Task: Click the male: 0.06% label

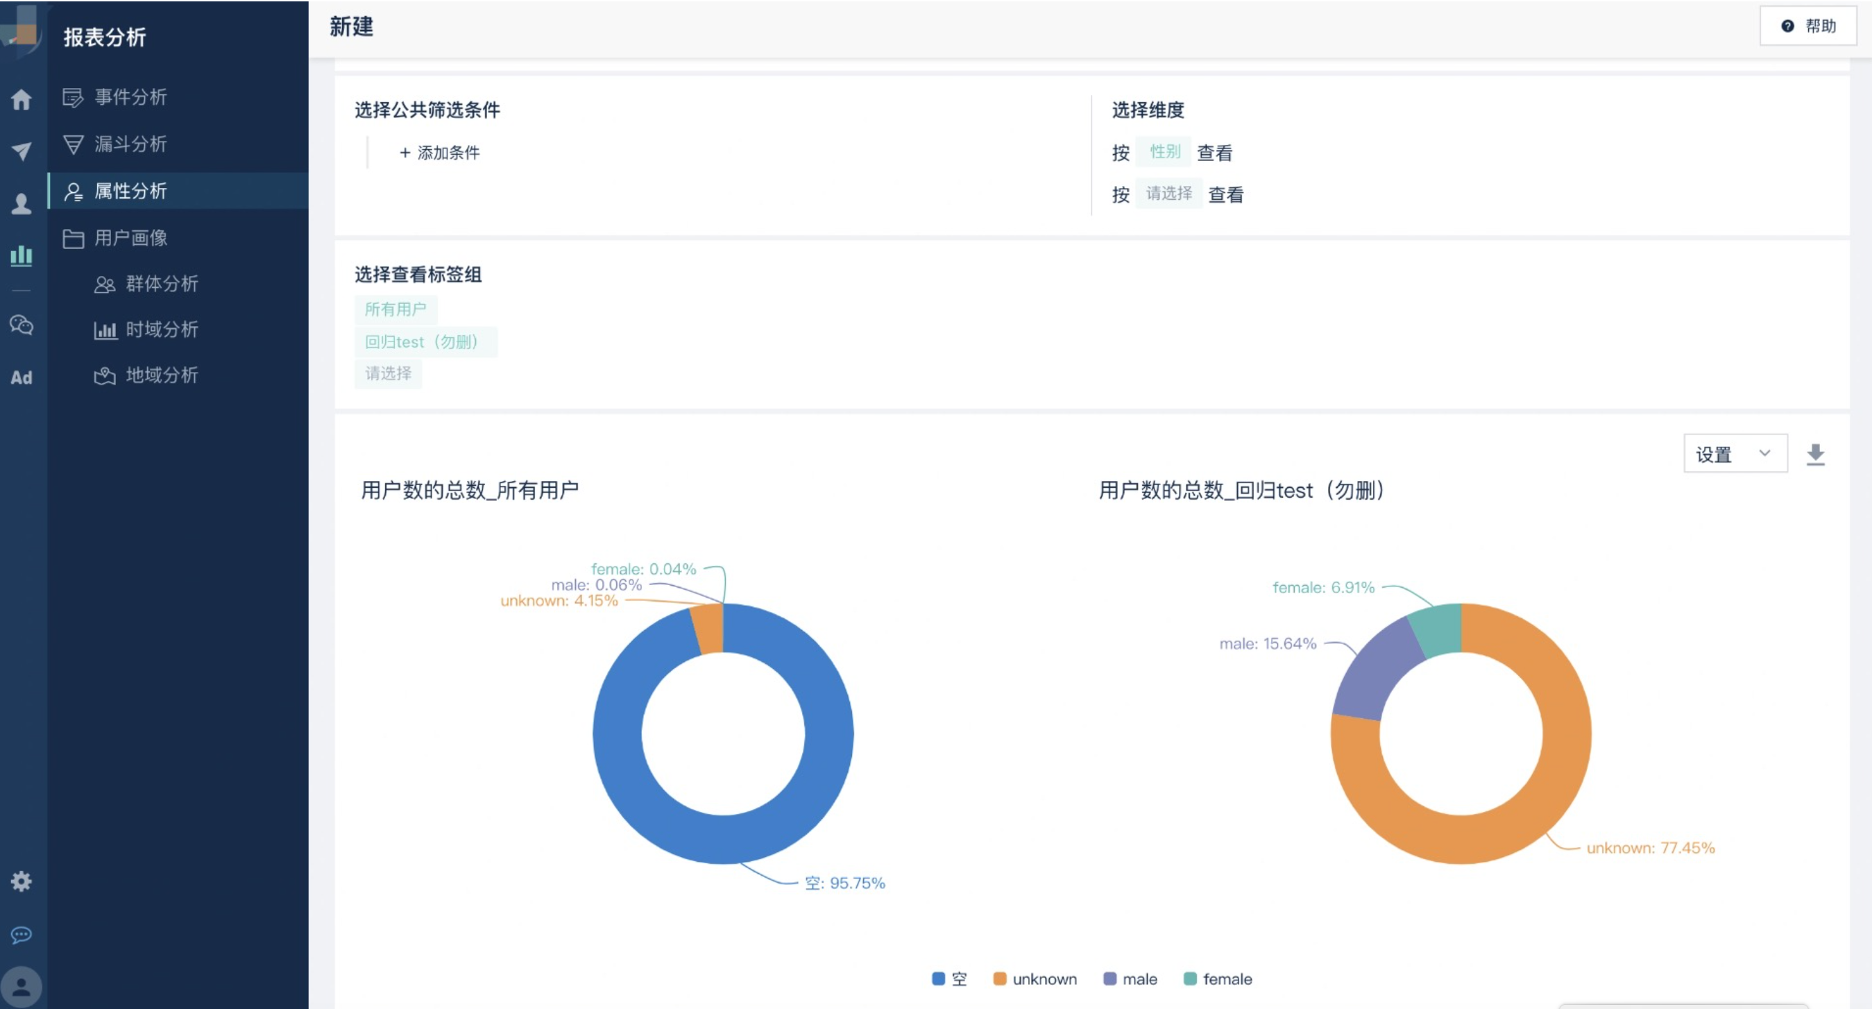Action: [596, 584]
